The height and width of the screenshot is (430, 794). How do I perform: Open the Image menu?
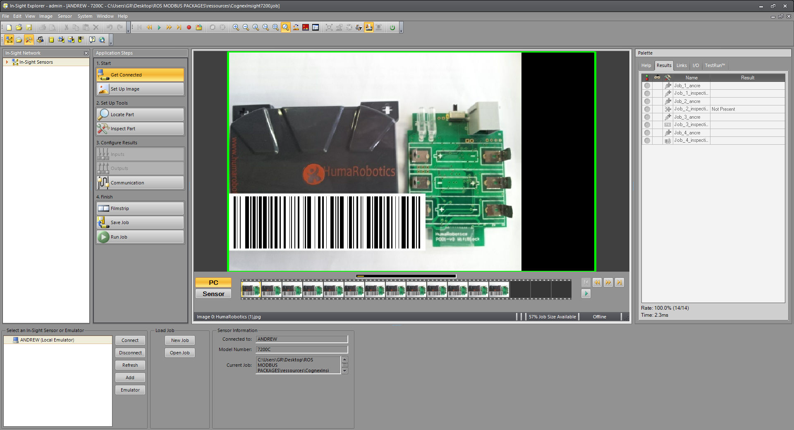coord(46,16)
